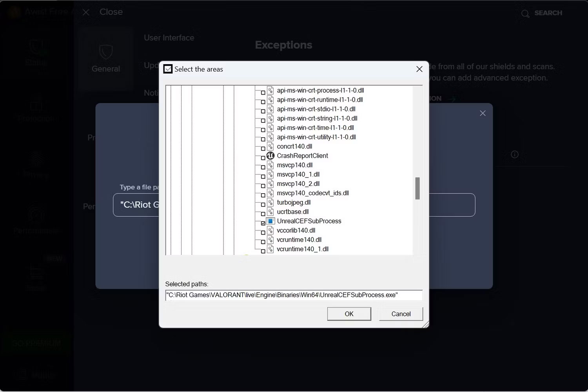The image size is (588, 392).
Task: Click the CrashReportClient Unreal icon
Action: [x=270, y=156]
